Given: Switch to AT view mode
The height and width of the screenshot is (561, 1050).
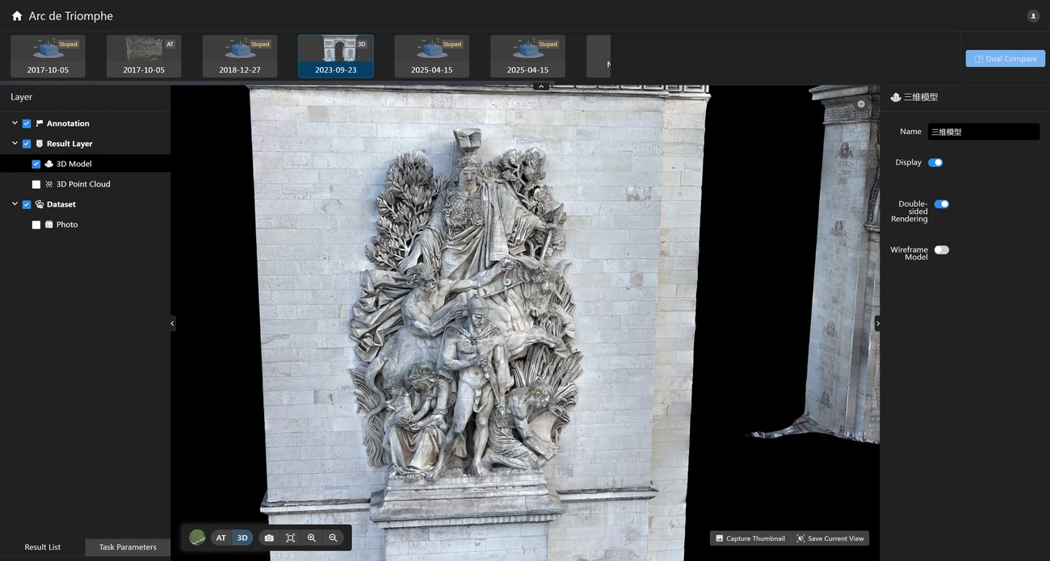Looking at the screenshot, I should (220, 538).
